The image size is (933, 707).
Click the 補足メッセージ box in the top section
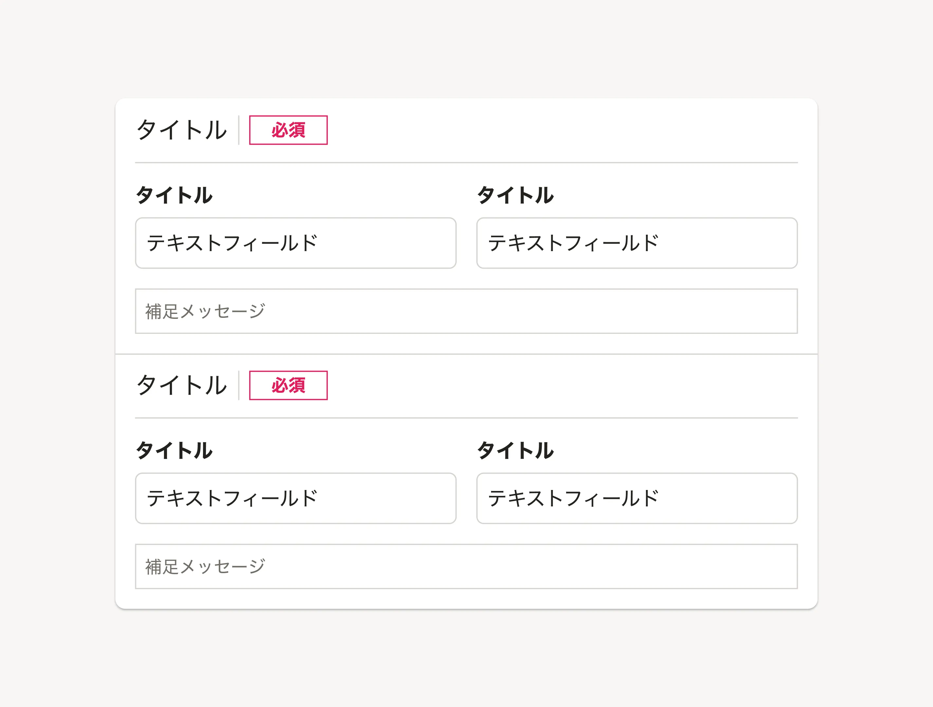pyautogui.click(x=466, y=311)
